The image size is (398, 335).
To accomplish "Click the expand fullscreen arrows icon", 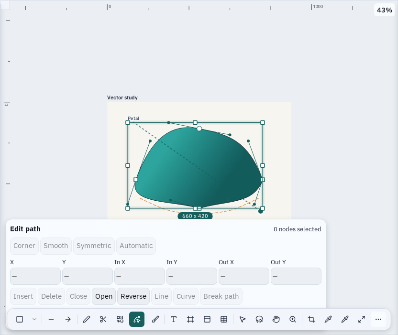I will (362, 319).
